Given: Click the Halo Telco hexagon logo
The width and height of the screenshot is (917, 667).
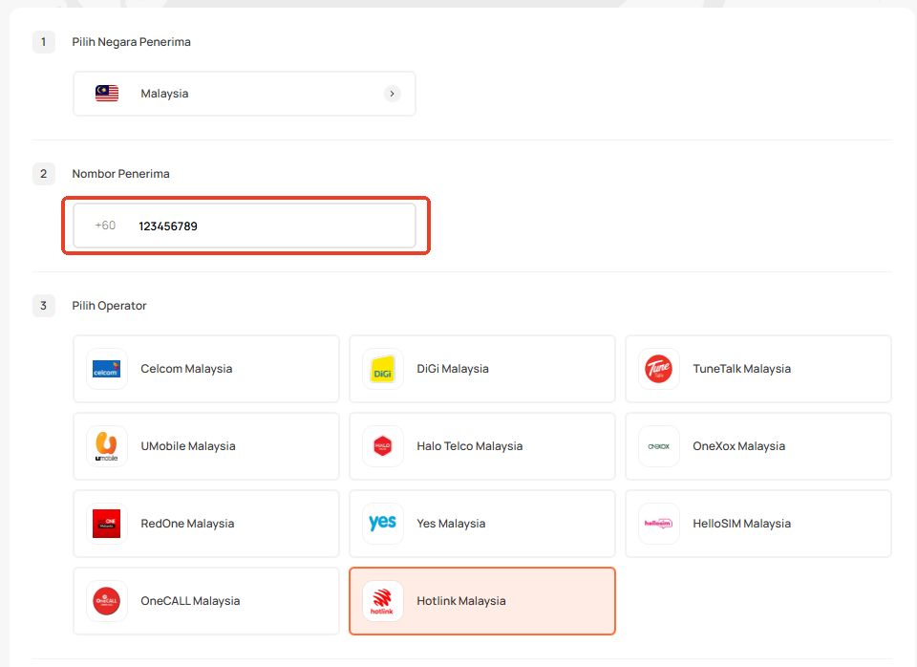Looking at the screenshot, I should (x=382, y=446).
